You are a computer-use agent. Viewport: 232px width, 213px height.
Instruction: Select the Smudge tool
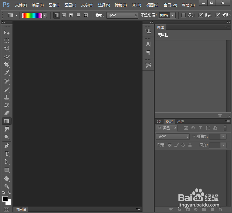click(x=7, y=129)
